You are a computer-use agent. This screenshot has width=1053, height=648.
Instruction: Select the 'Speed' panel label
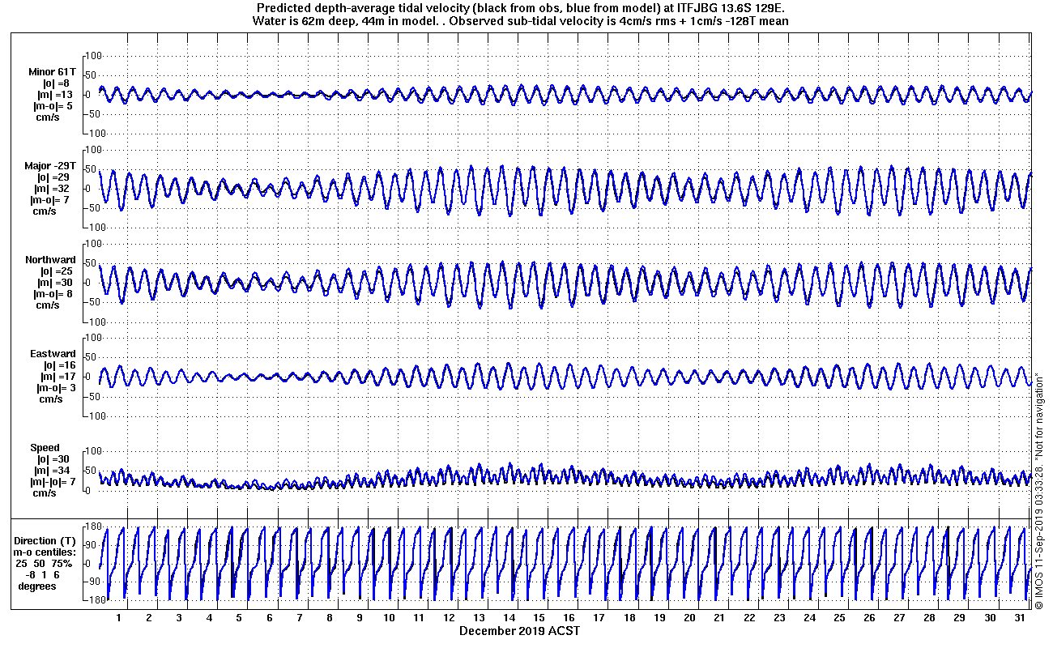(x=45, y=448)
